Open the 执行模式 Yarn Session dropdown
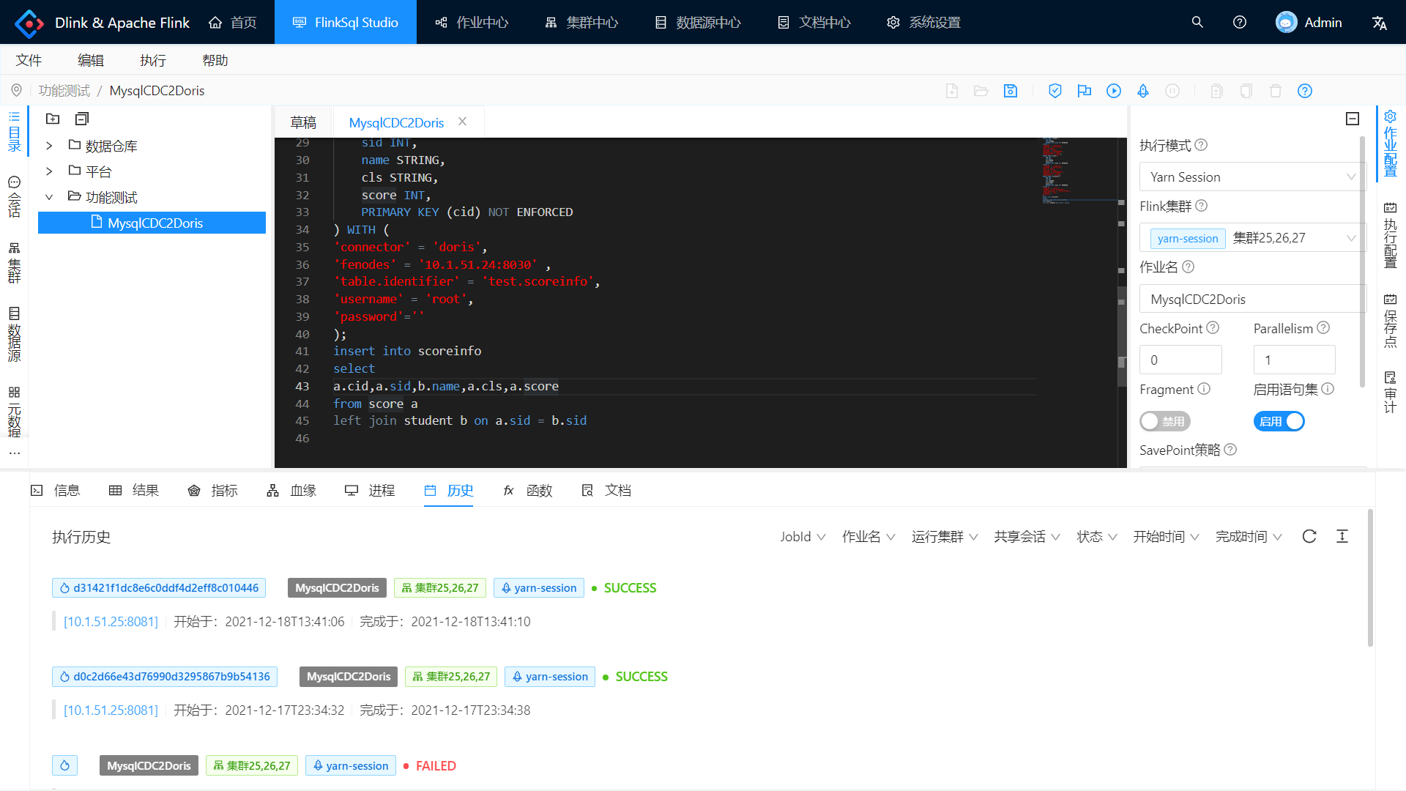Screen dimensions: 1406x791 [1252, 177]
